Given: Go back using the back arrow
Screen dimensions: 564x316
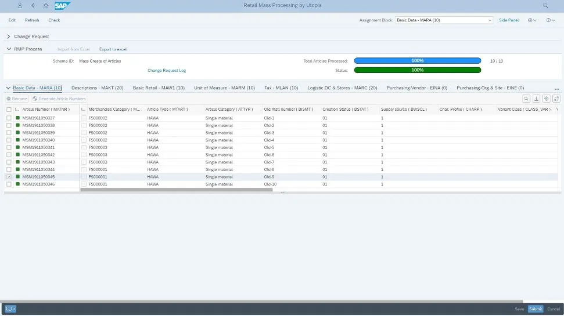Looking at the screenshot, I should (x=33, y=5).
